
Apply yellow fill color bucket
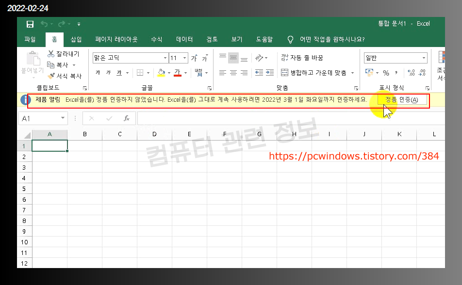(x=161, y=72)
